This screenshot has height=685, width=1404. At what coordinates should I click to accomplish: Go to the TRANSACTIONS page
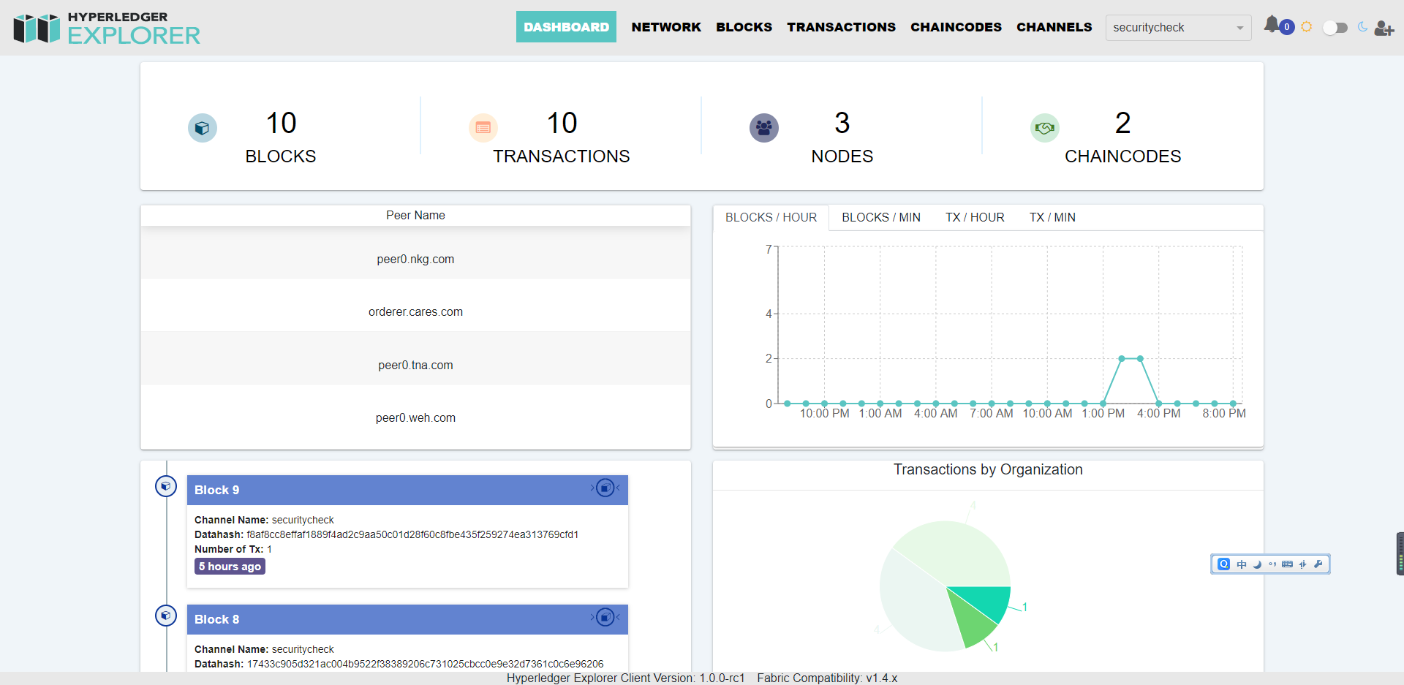point(841,27)
